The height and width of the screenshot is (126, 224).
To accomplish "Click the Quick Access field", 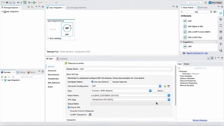I will coord(194,2).
